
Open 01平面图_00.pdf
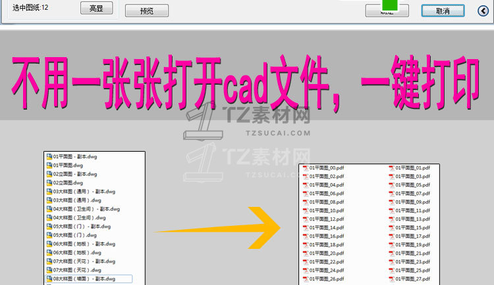(323, 168)
